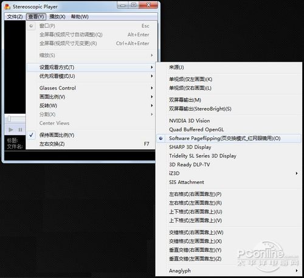
Task: Select 双屏幕输出(M) option
Action: pyautogui.click(x=229, y=100)
